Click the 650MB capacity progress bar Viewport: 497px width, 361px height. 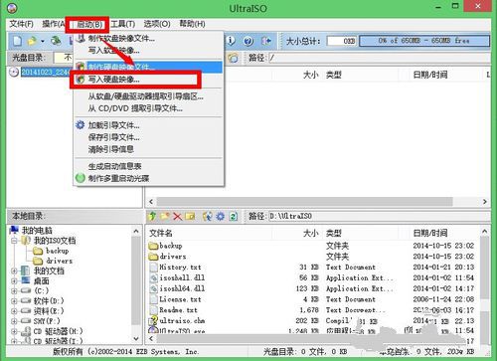tap(424, 41)
